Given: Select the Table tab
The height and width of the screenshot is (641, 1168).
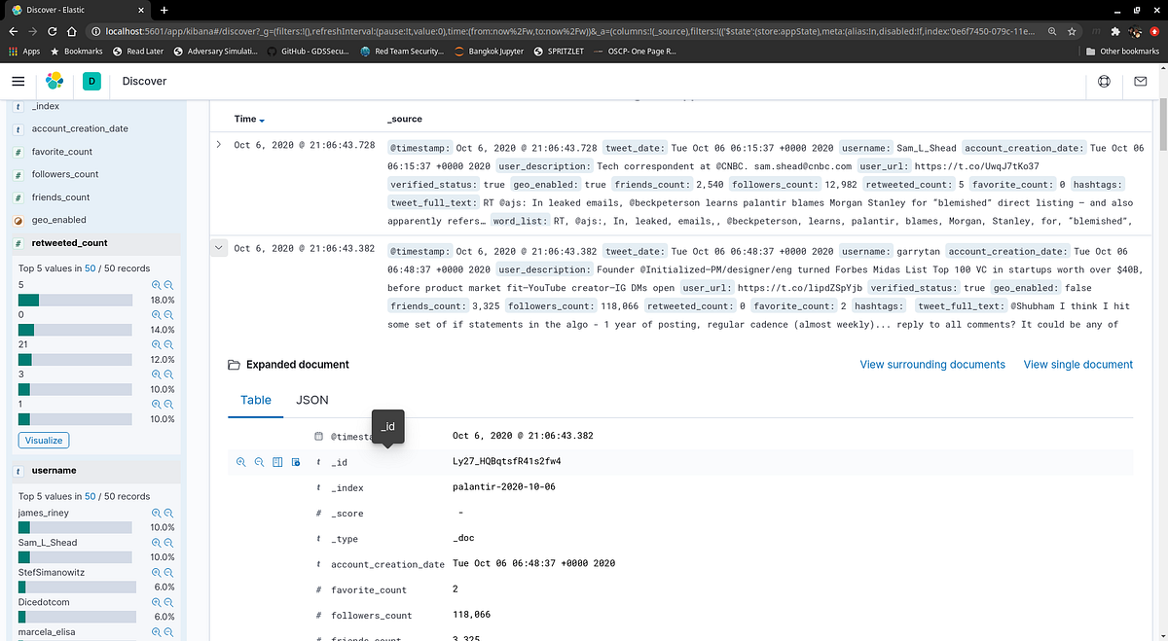Looking at the screenshot, I should pos(255,399).
